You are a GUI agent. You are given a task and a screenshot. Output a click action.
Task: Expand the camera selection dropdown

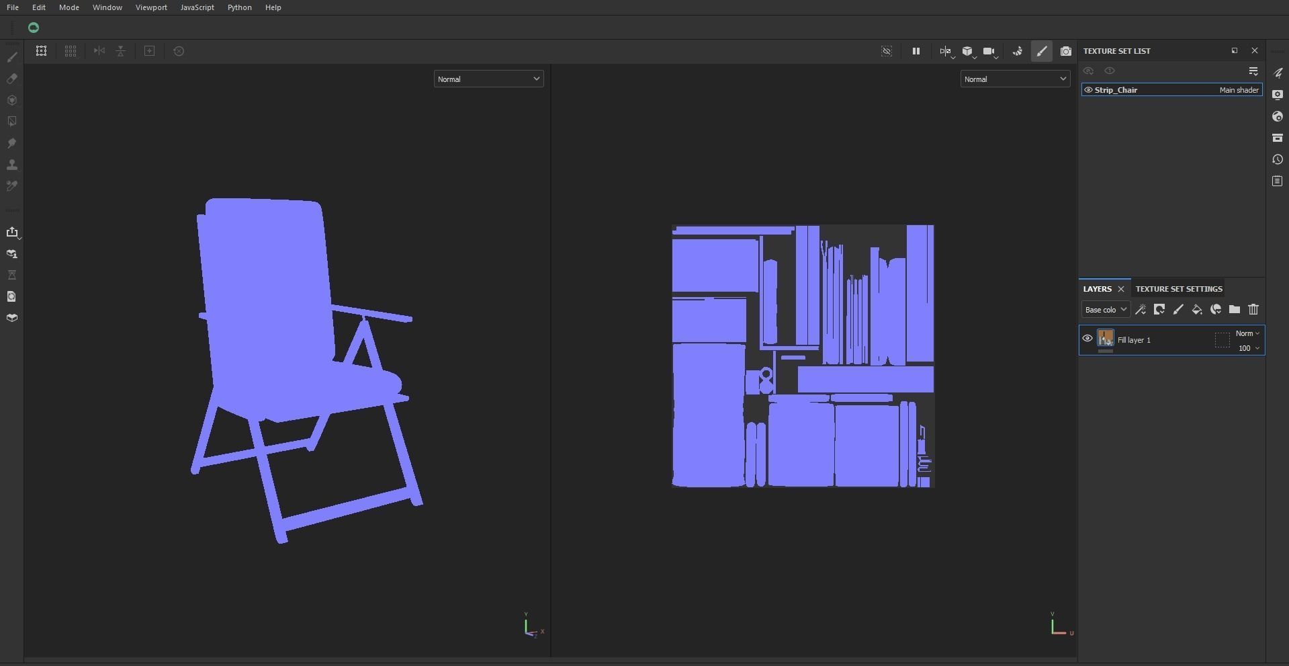(x=990, y=51)
